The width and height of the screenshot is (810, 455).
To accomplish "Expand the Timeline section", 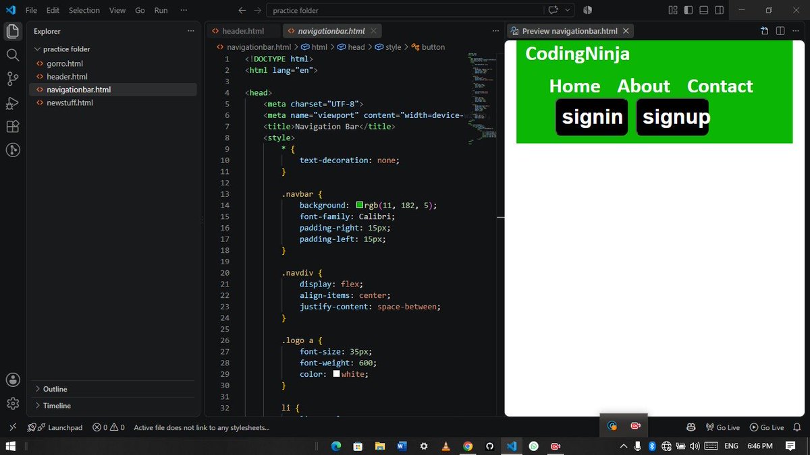I will pyautogui.click(x=113, y=406).
